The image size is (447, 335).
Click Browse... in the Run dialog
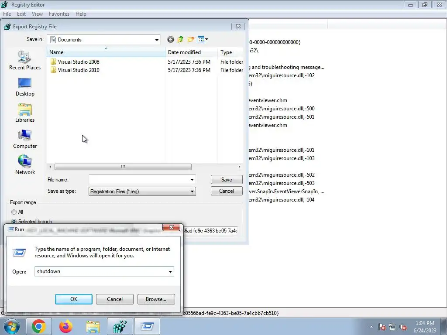click(156, 299)
